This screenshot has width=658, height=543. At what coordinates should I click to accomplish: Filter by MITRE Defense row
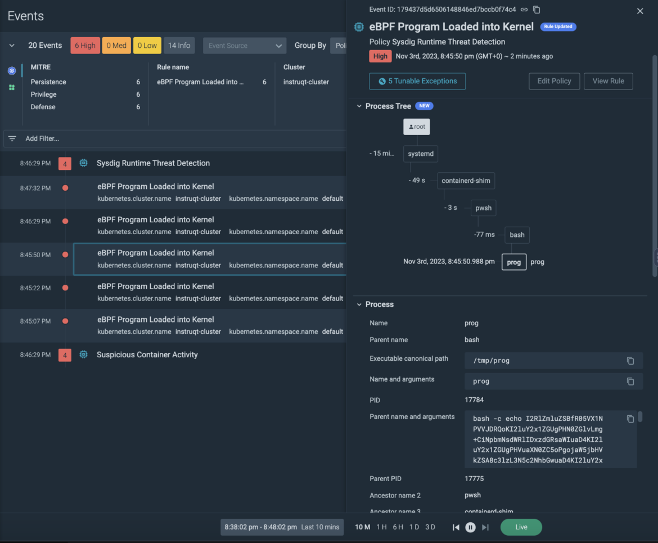[x=85, y=107]
